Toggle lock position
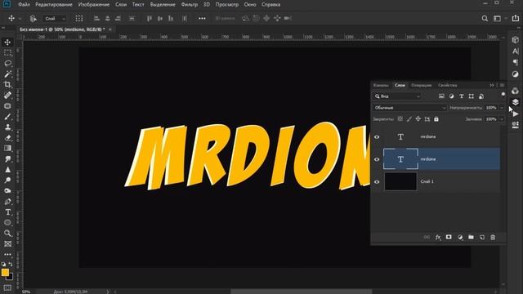 coord(418,119)
